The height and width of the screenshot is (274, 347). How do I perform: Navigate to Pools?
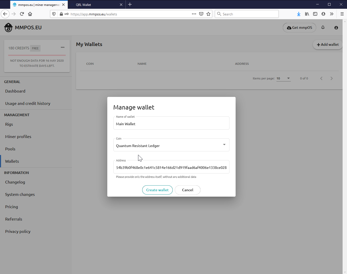[x=10, y=149]
